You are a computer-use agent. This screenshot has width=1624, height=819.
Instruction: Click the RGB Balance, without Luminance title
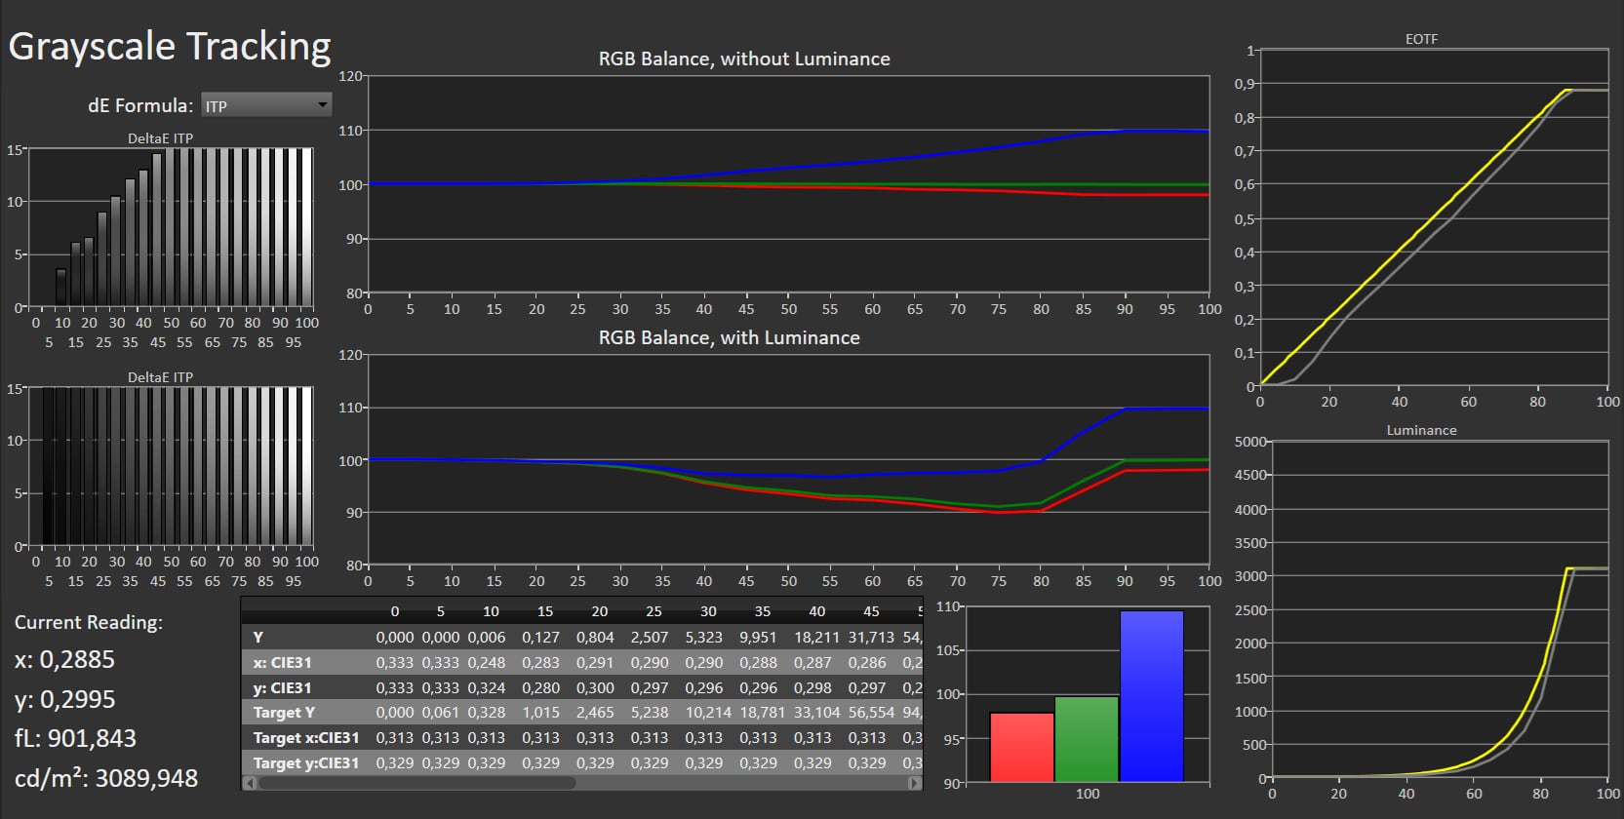tap(744, 59)
